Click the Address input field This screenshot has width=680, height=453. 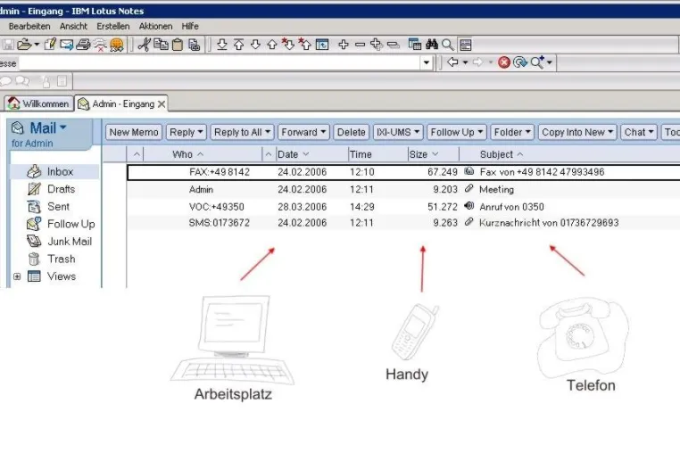point(220,62)
